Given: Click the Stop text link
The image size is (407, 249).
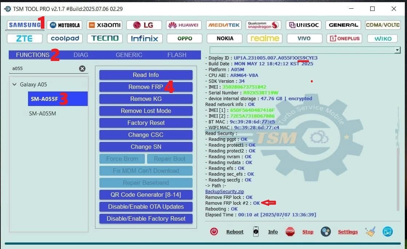Looking at the screenshot, I should (x=308, y=232).
